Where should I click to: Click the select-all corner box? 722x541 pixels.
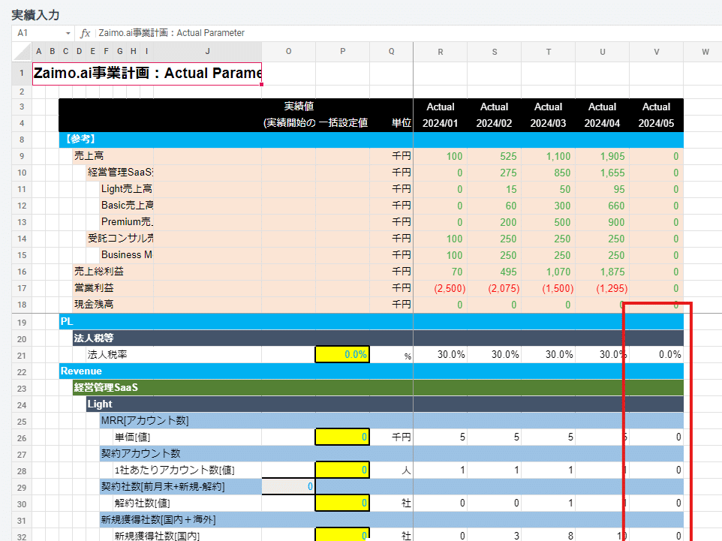(22, 52)
